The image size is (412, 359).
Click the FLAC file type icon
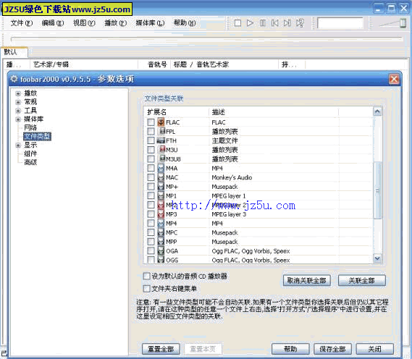[161, 122]
